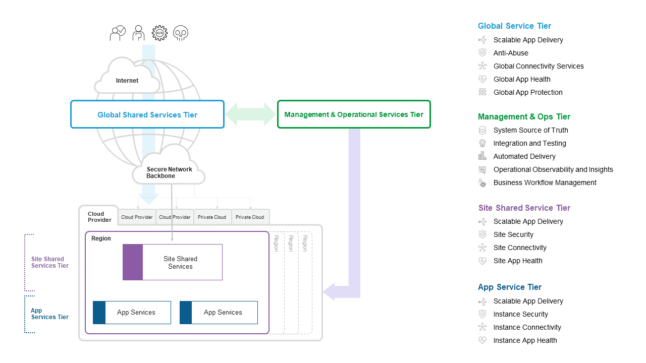The width and height of the screenshot is (646, 363).
Task: Click Management & Operational Services Tier box
Action: (x=354, y=114)
